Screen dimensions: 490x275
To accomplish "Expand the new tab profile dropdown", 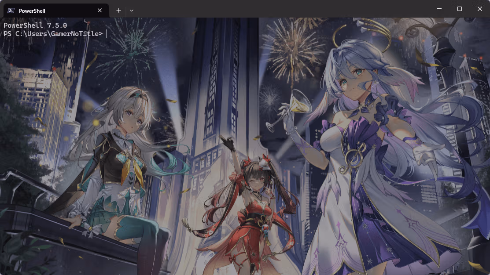I will [132, 11].
